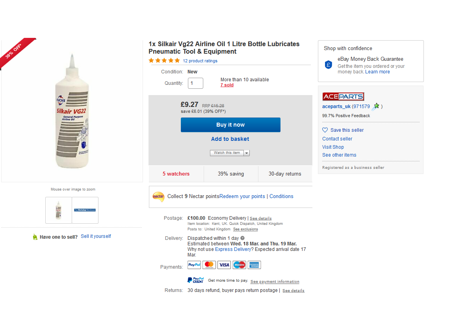455x316 pixels.
Task: Select the Workshop Warehouse thumbnail image
Action: coord(85,210)
